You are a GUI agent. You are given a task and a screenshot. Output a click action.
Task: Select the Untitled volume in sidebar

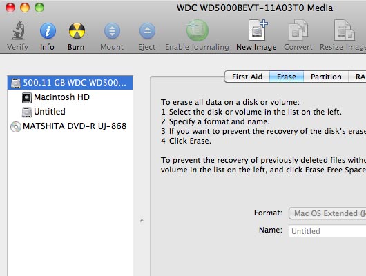point(70,112)
